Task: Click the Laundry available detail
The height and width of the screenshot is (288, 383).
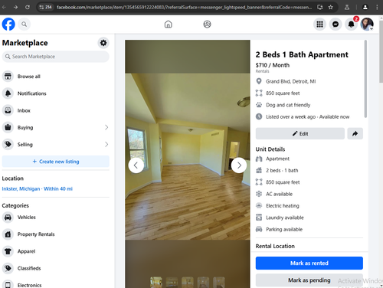Action: click(285, 218)
